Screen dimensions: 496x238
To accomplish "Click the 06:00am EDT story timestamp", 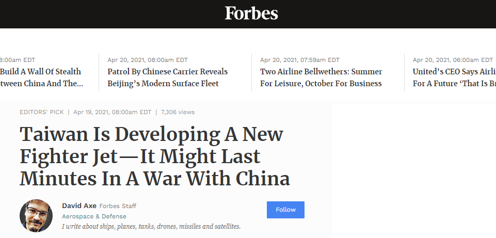I will pos(452,60).
